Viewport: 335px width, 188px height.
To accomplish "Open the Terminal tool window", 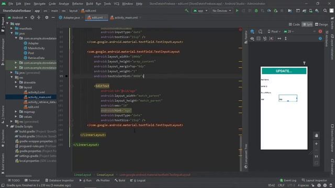I will click(32, 180).
